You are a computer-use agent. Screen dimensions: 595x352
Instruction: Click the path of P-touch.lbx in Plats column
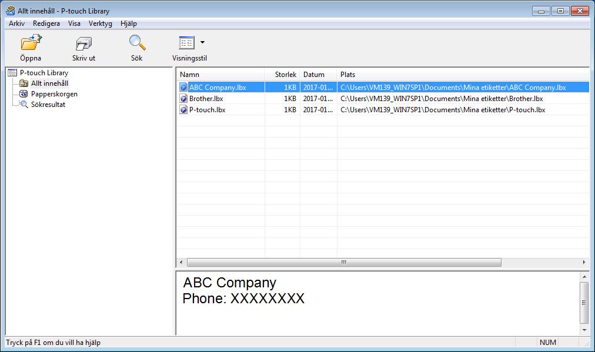(443, 110)
